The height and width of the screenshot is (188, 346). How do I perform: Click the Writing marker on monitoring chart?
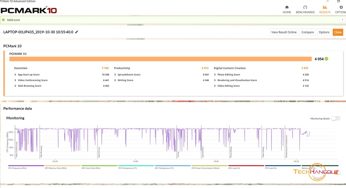178,155
